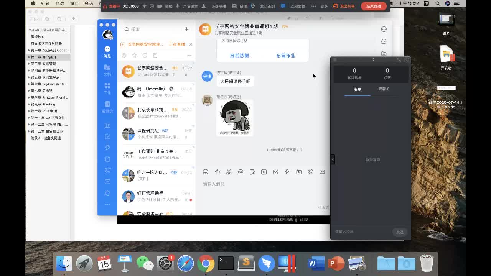
Task: Open chat history clock icon
Action: point(384,41)
